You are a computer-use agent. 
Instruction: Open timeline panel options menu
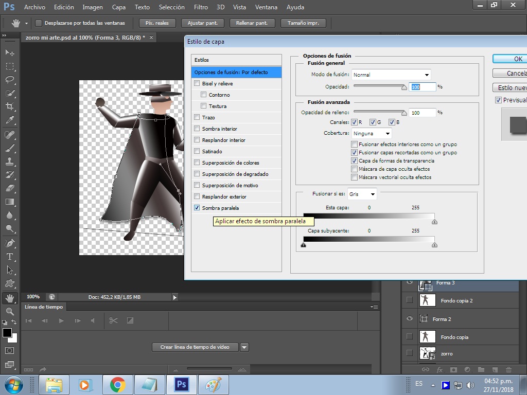[x=374, y=307]
